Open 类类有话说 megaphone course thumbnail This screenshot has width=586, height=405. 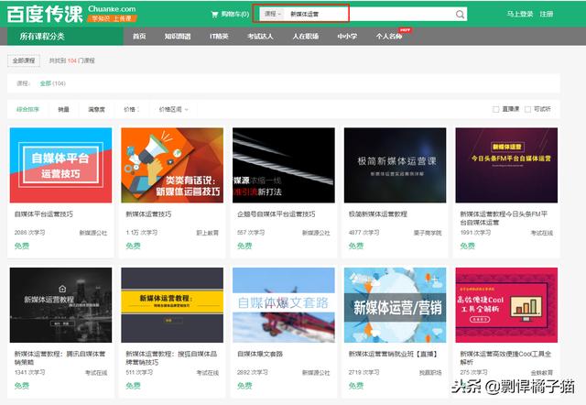[172, 165]
